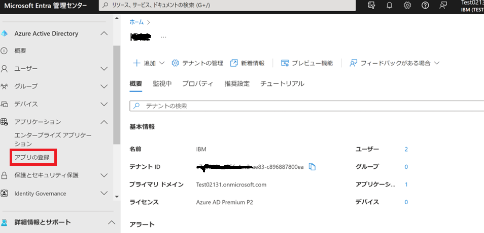Switch to the プロパティ tab
Image resolution: width=484 pixels, height=233 pixels.
coord(197,83)
